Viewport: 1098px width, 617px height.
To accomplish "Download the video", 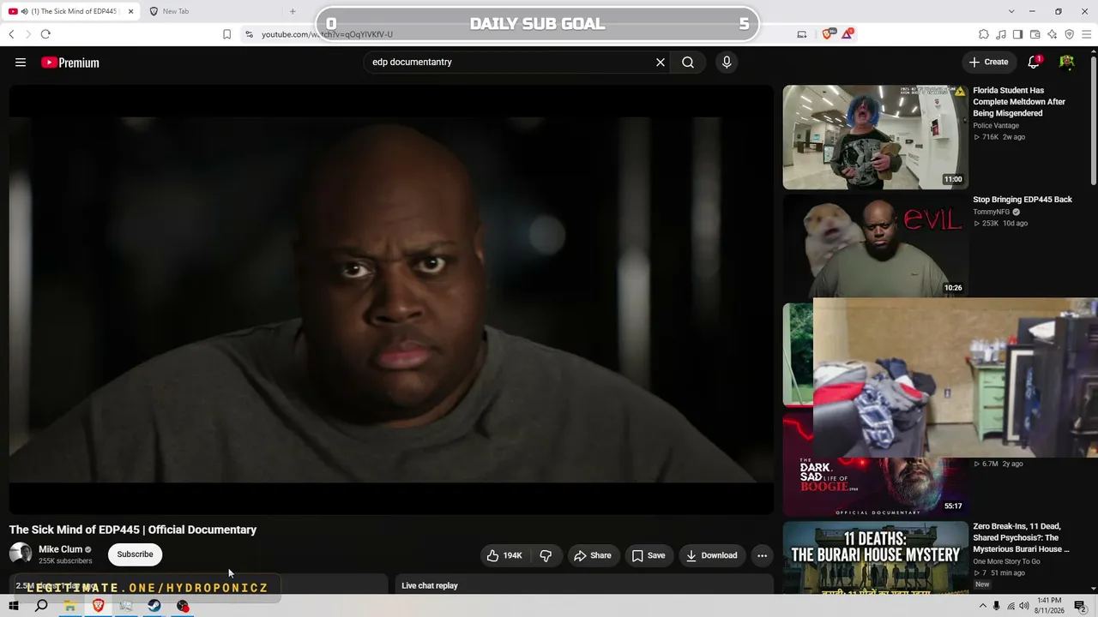I will point(711,555).
